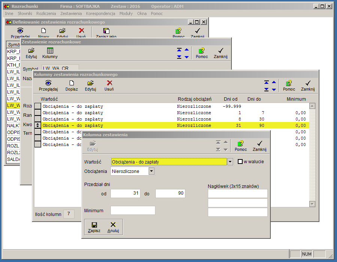Click row marker of highlighted 31-90 row
Screen dimensions: 337x262
click(x=37, y=125)
